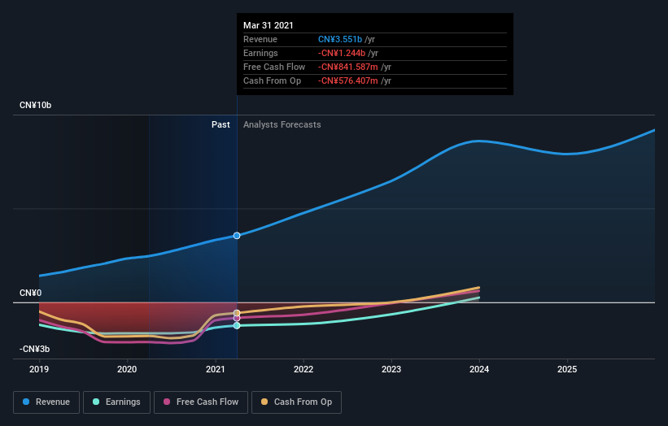Viewport: 668px width, 426px height.
Task: Click the Mar 31 2021 tooltip date
Action: pos(269,25)
